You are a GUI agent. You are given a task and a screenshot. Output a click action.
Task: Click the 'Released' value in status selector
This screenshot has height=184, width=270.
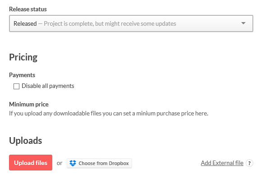tap(25, 23)
